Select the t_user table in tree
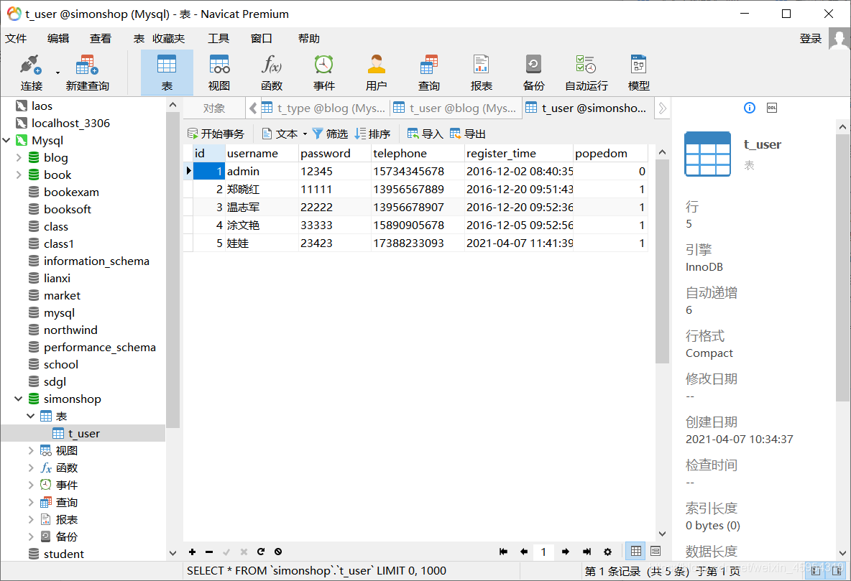This screenshot has width=851, height=581. coord(83,433)
